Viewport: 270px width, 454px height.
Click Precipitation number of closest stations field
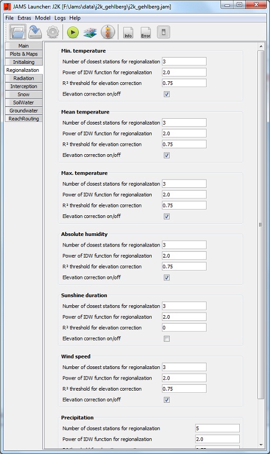click(x=218, y=428)
